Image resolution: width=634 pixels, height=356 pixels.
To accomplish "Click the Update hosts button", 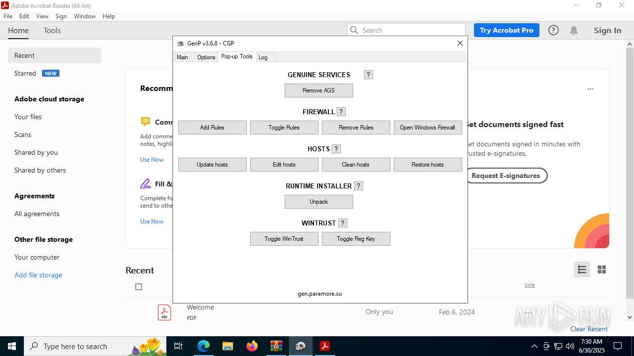I will (212, 165).
